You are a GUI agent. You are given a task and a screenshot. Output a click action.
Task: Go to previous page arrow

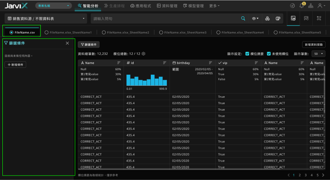(x=288, y=175)
